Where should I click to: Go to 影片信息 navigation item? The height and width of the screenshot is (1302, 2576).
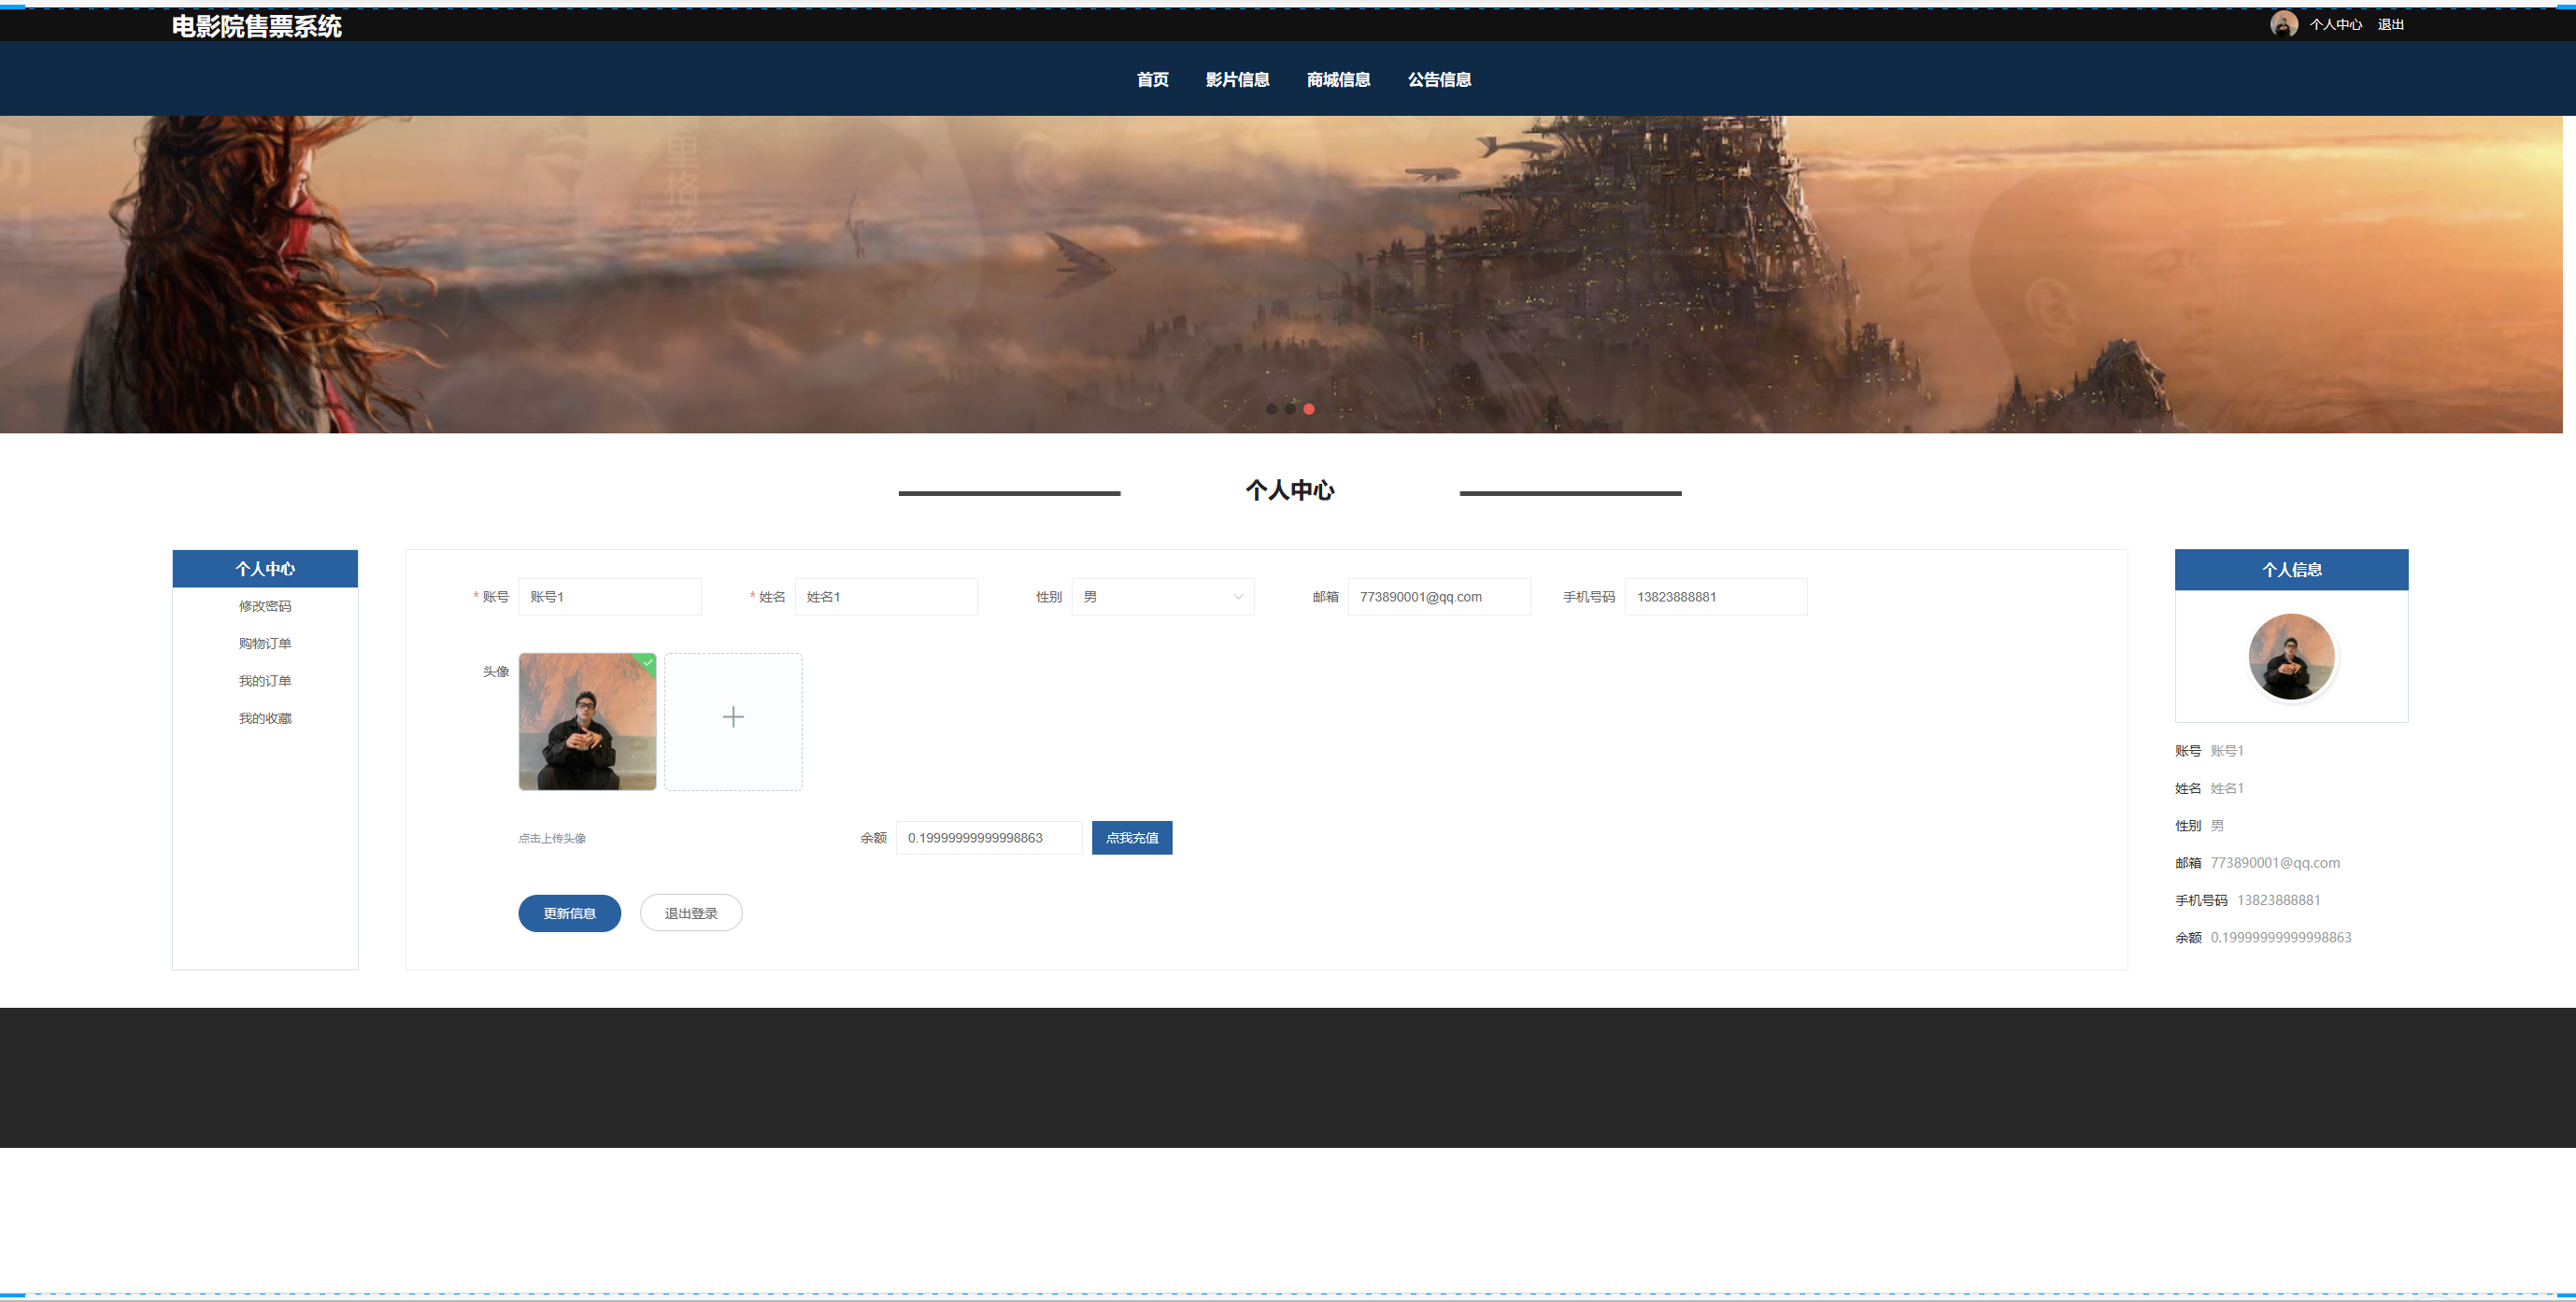pyautogui.click(x=1237, y=79)
